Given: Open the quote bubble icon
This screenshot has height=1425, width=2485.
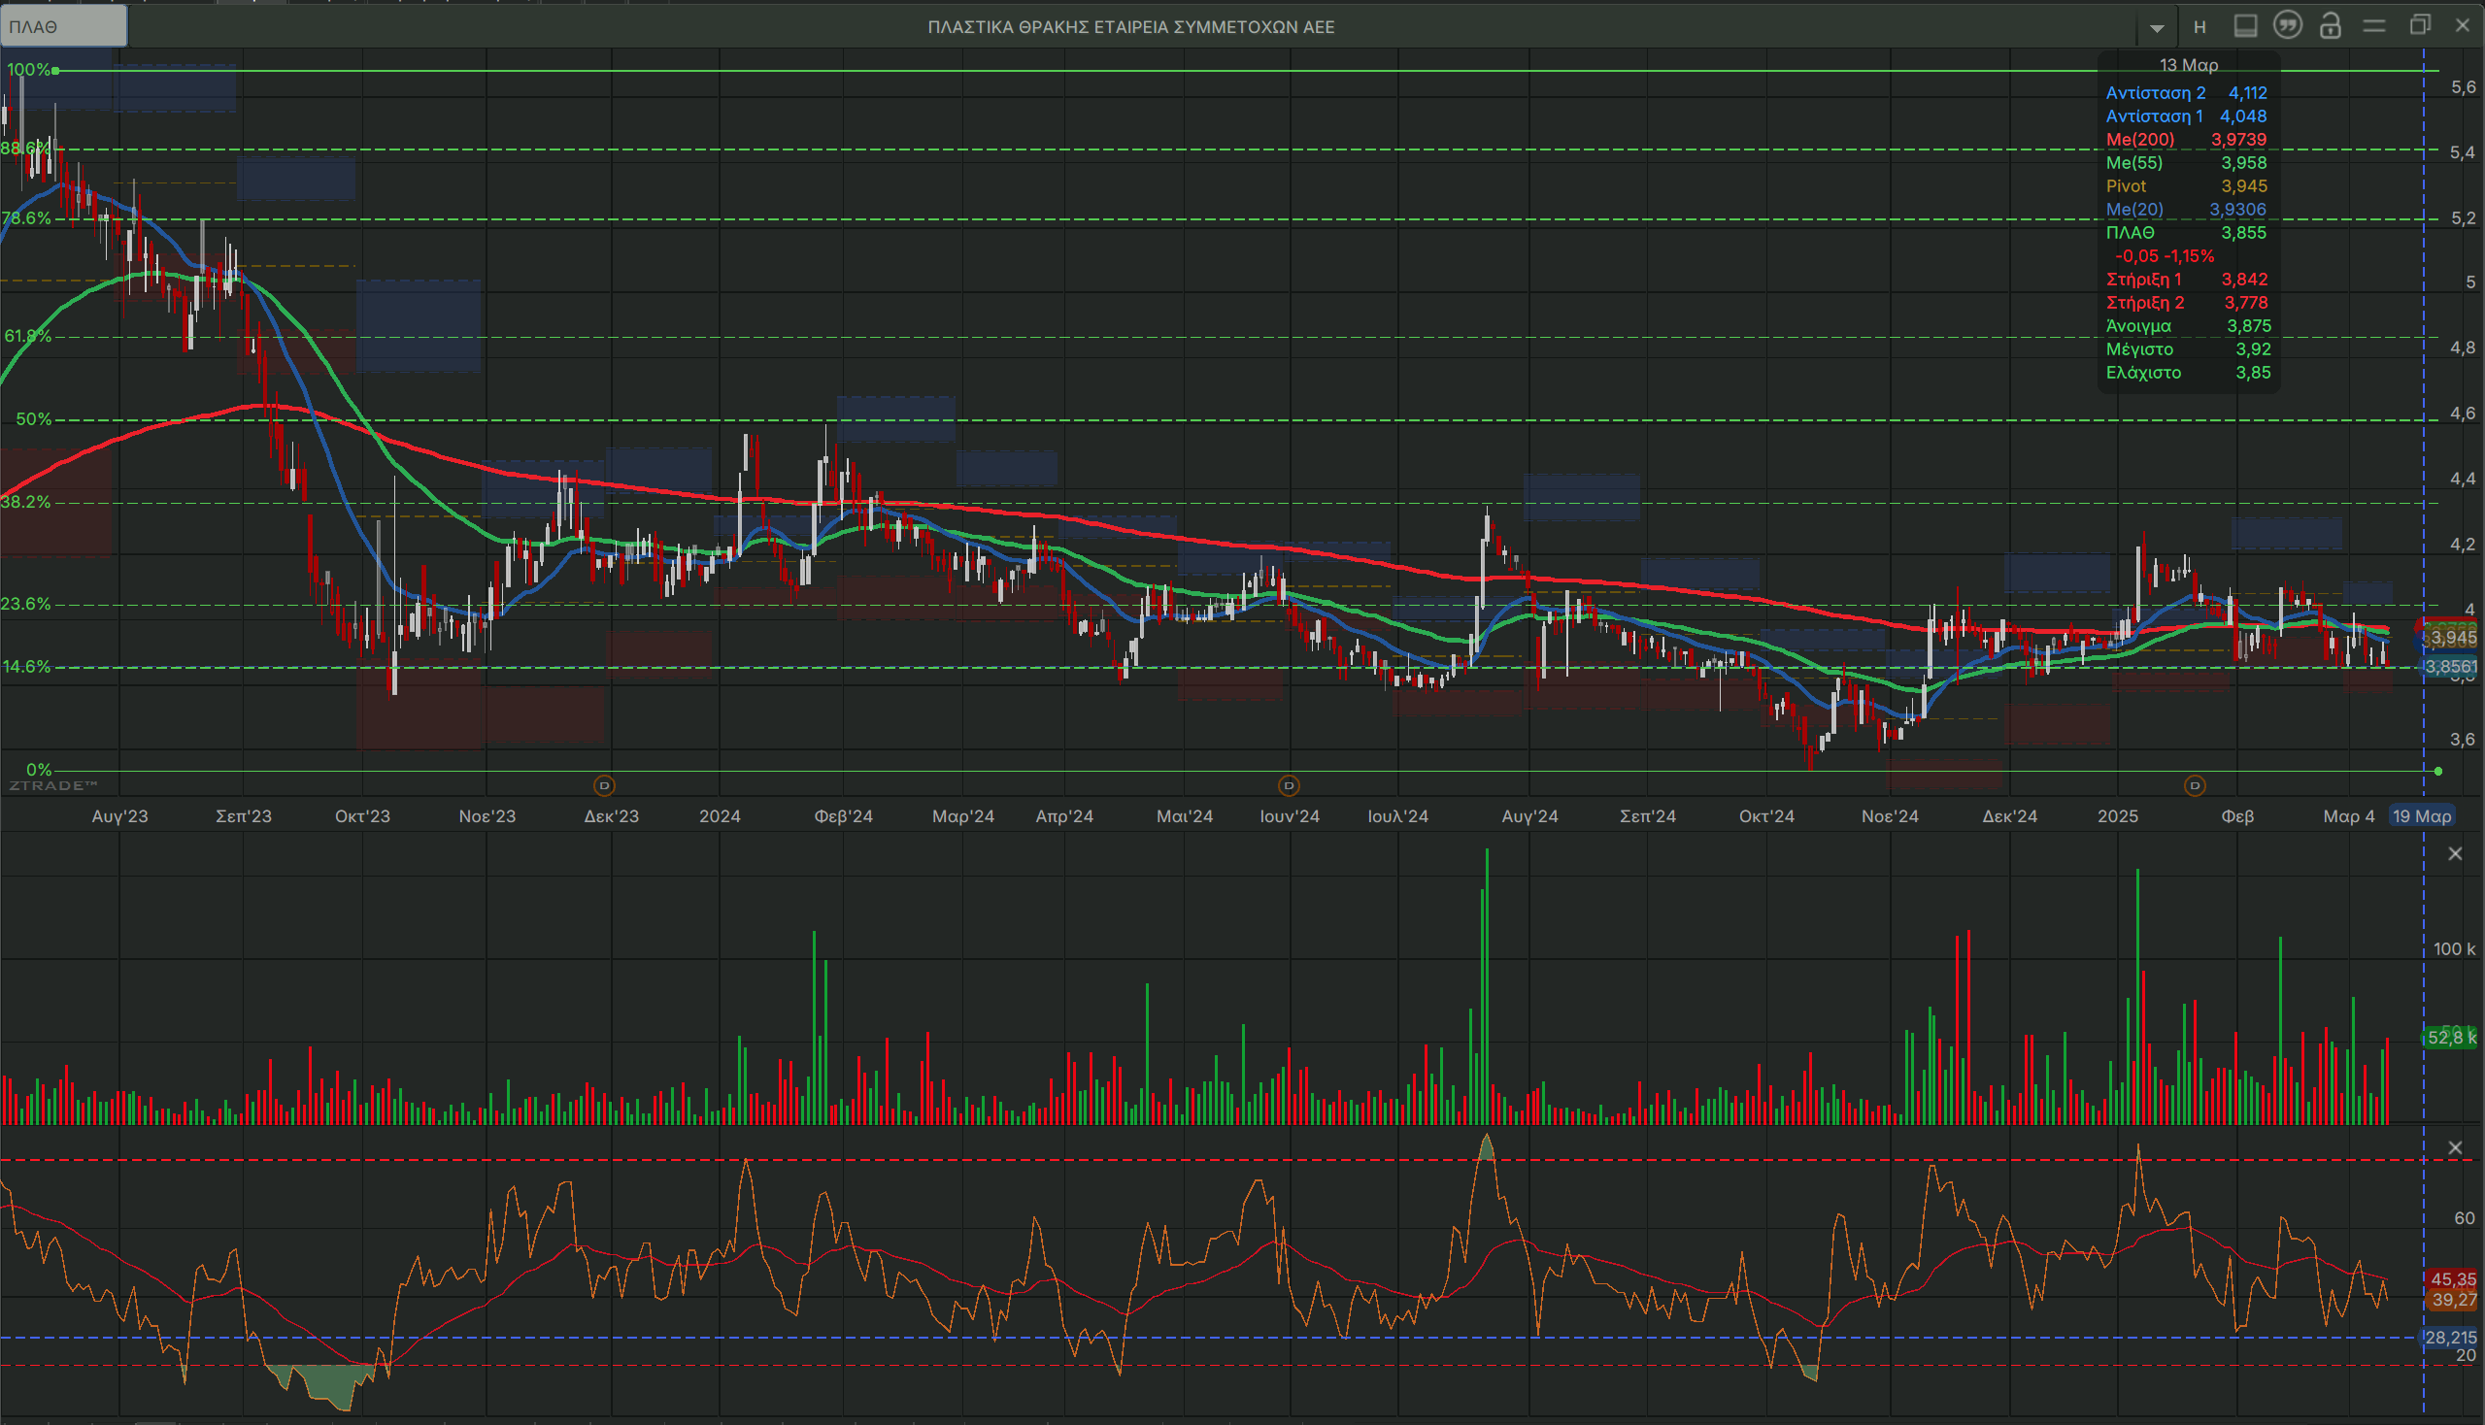Looking at the screenshot, I should pos(2287,25).
